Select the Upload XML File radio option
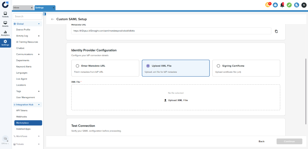 [148, 66]
